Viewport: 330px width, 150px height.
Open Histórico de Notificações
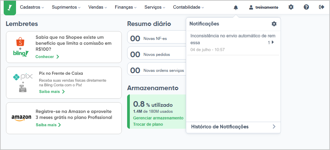(x=233, y=127)
